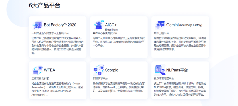Click the Gemini knowledge graph description
Image resolution: width=238 pixels, height=106 pixels.
[180, 44]
